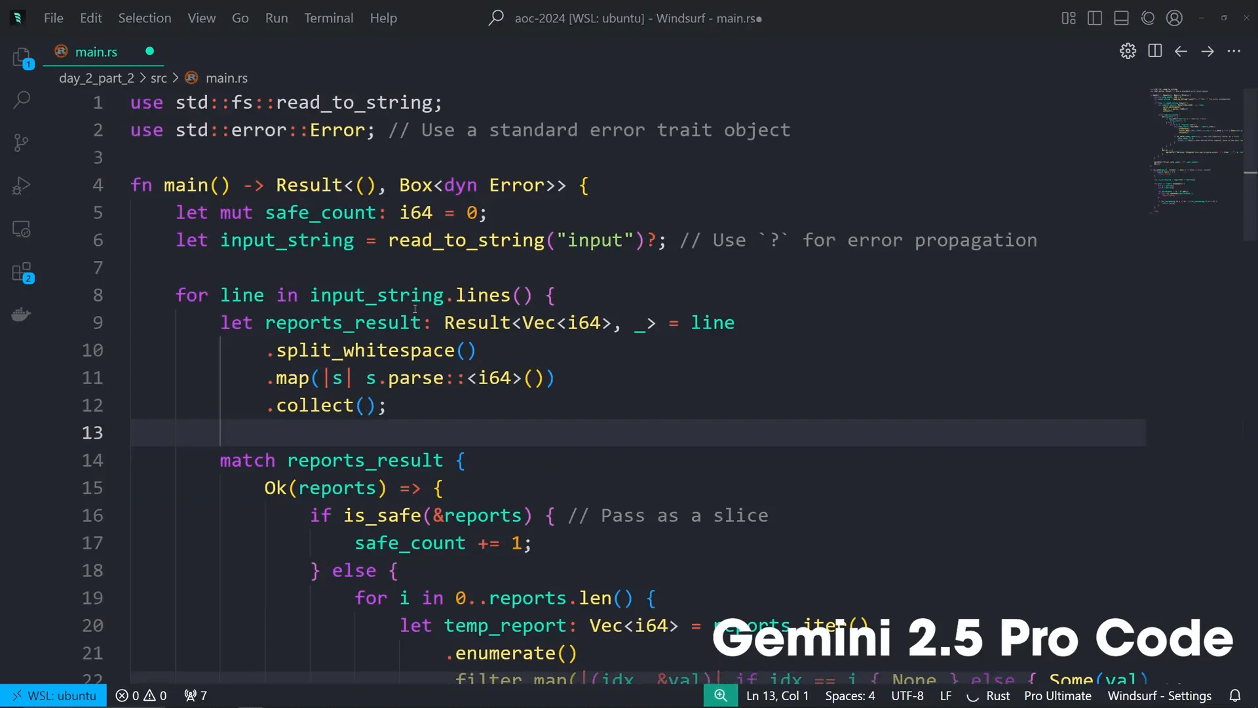The width and height of the screenshot is (1258, 708).
Task: Open Source Control view icon
Action: tap(22, 142)
